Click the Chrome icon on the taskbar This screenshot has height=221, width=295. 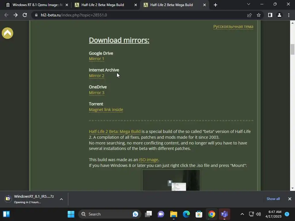pyautogui.click(x=212, y=214)
